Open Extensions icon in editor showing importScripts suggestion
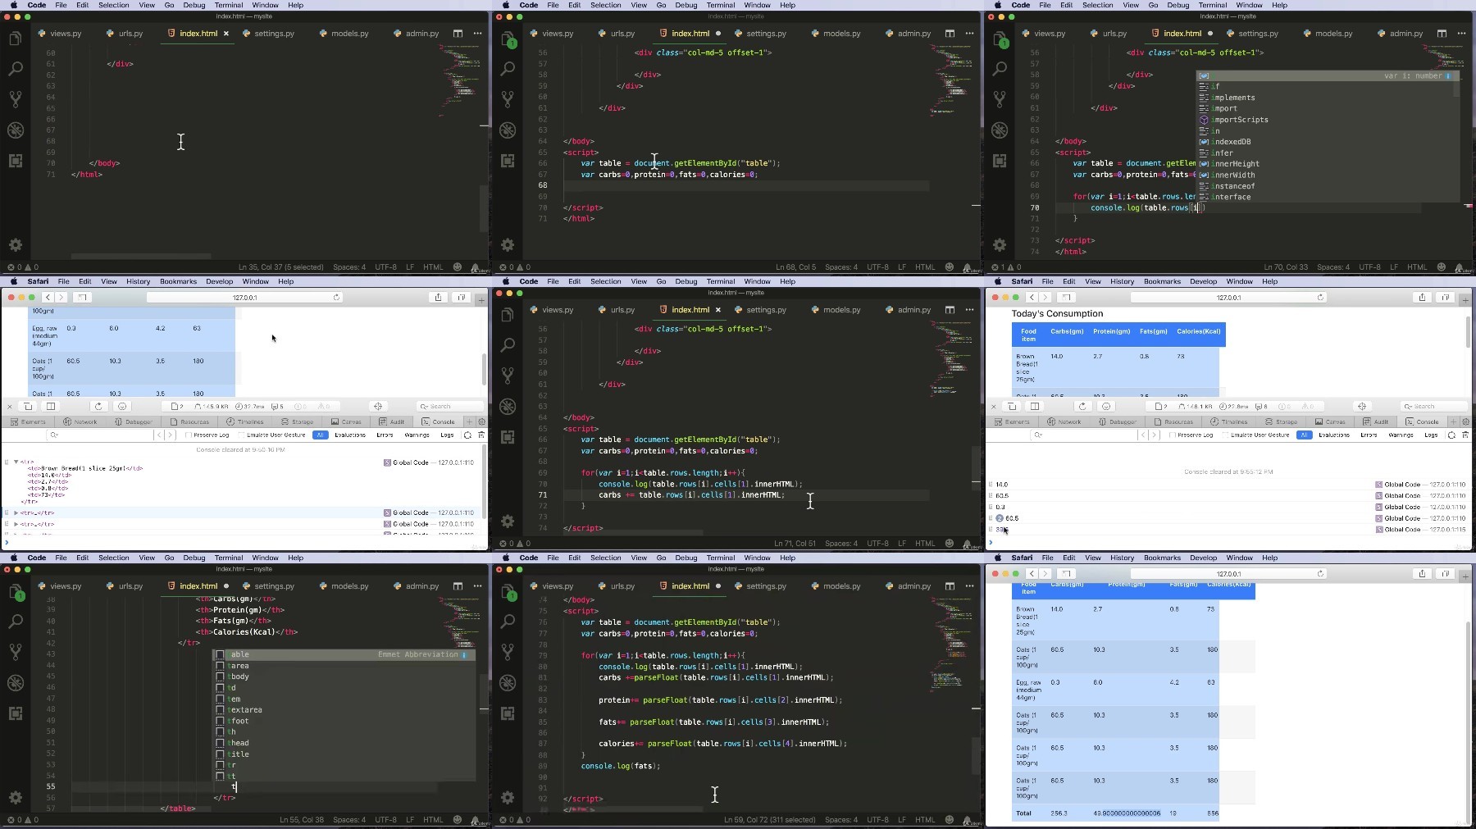Screen dimensions: 1476x829 [1000, 161]
